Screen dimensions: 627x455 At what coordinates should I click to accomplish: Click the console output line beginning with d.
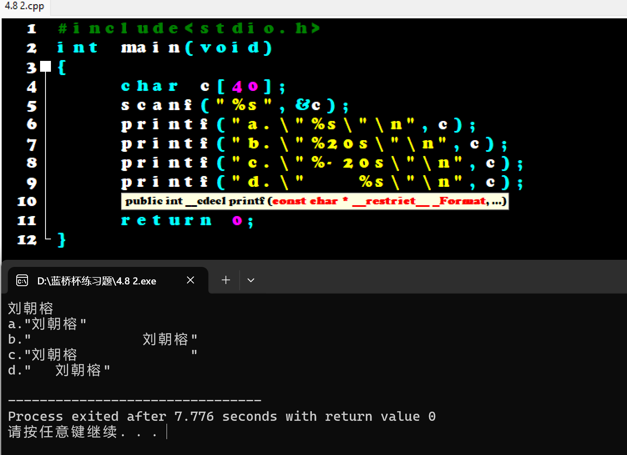point(59,370)
